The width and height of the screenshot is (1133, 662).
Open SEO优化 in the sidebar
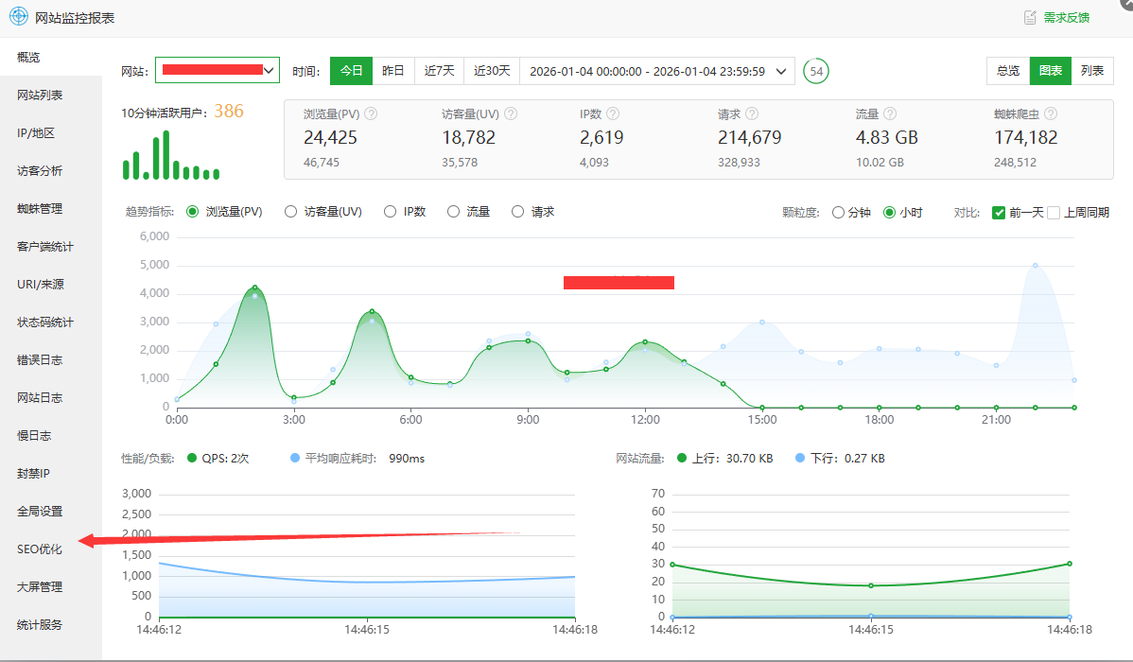[x=40, y=549]
